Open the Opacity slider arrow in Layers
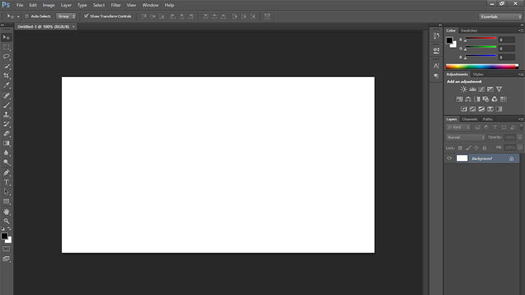Viewport: 525px width, 295px height. coord(520,137)
